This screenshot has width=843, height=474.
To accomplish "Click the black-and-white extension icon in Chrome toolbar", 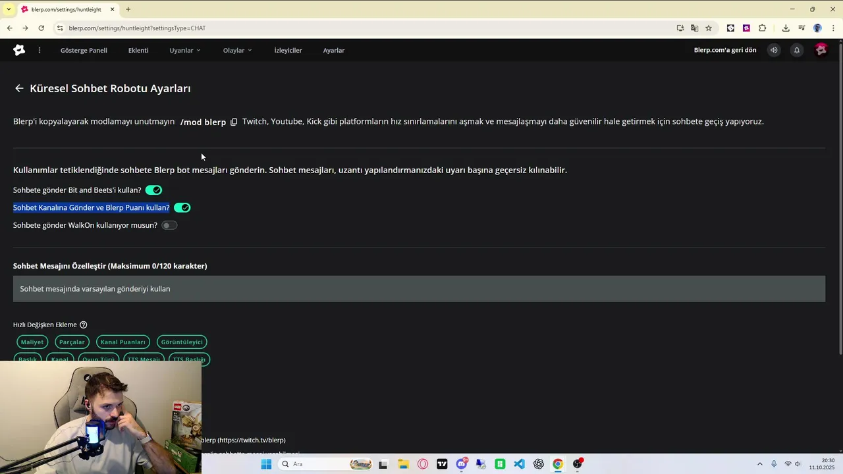I will [x=730, y=28].
